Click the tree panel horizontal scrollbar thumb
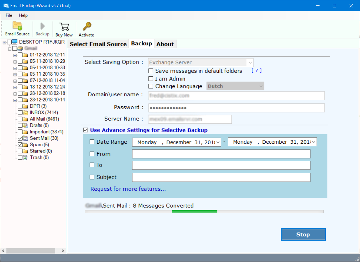This screenshot has height=262, width=360. coord(30,251)
